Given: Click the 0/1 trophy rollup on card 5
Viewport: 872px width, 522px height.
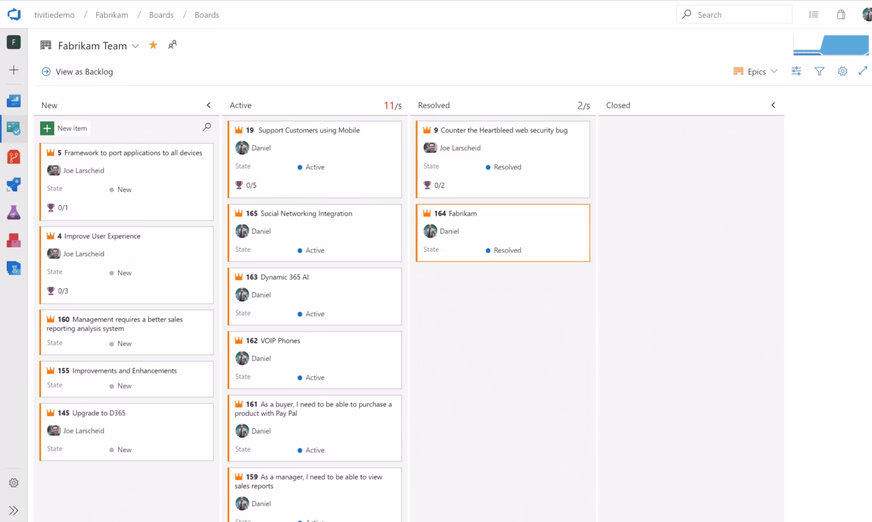Looking at the screenshot, I should 57,208.
